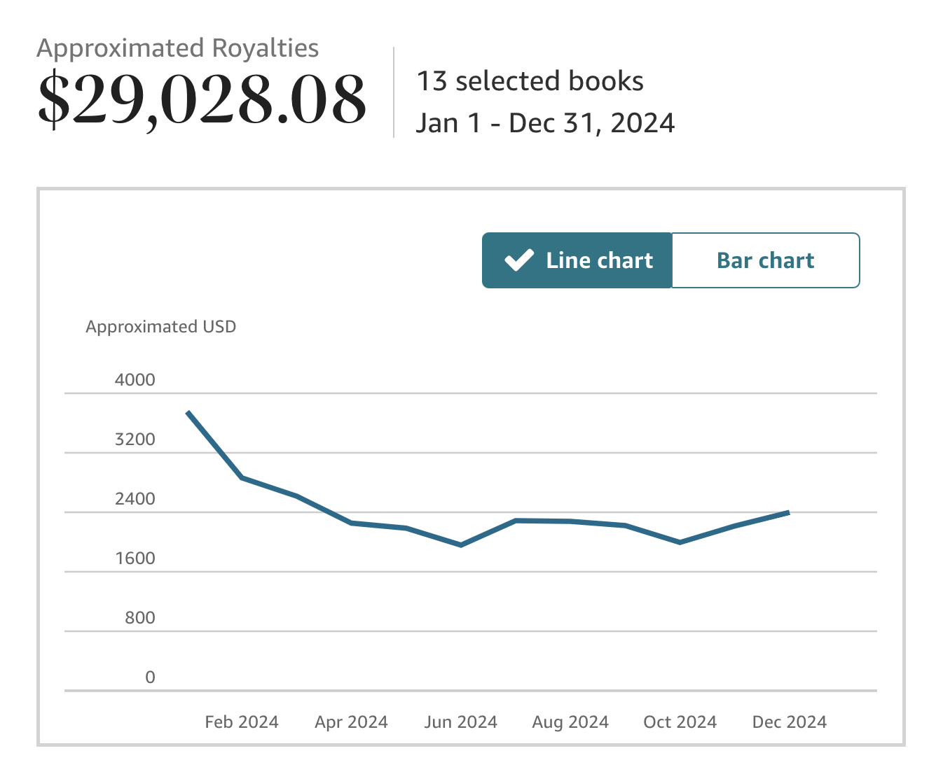Click the June 2024 dip on the line
The width and height of the screenshot is (943, 781).
[x=462, y=544]
